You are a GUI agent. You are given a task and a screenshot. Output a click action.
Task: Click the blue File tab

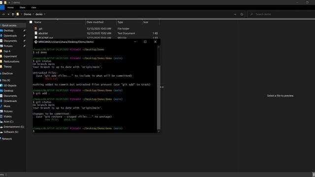(x=2, y=7)
